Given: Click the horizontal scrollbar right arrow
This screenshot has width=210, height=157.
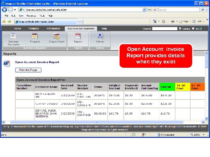Looking at the screenshot, I should [x=203, y=122].
